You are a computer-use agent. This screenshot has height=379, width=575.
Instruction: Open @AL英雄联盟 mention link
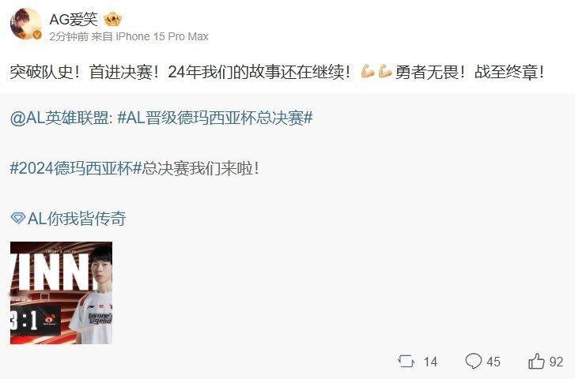point(59,118)
